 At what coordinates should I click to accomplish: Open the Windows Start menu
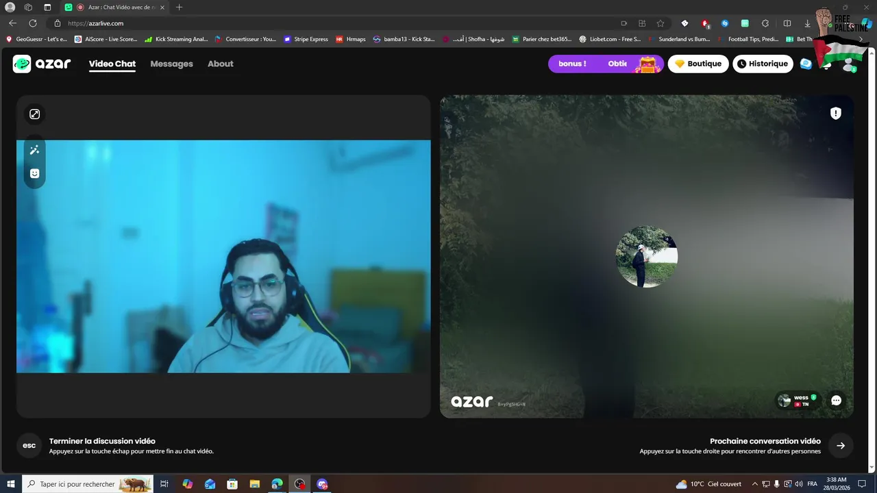coord(11,484)
